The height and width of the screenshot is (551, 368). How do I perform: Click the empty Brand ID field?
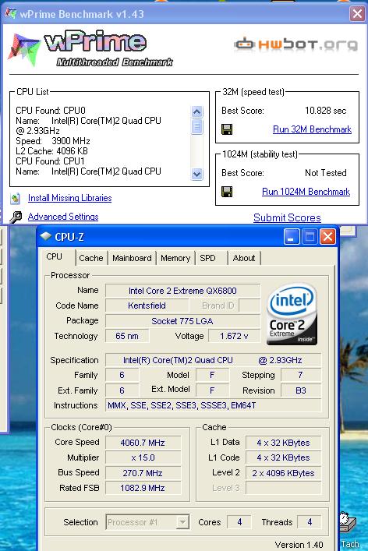click(249, 306)
